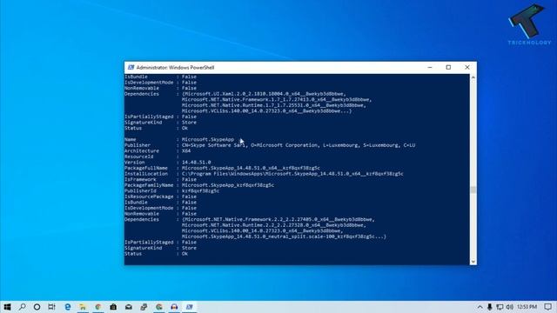
Task: Click the PowerShell vertical scrollbar thumb
Action: [473, 190]
